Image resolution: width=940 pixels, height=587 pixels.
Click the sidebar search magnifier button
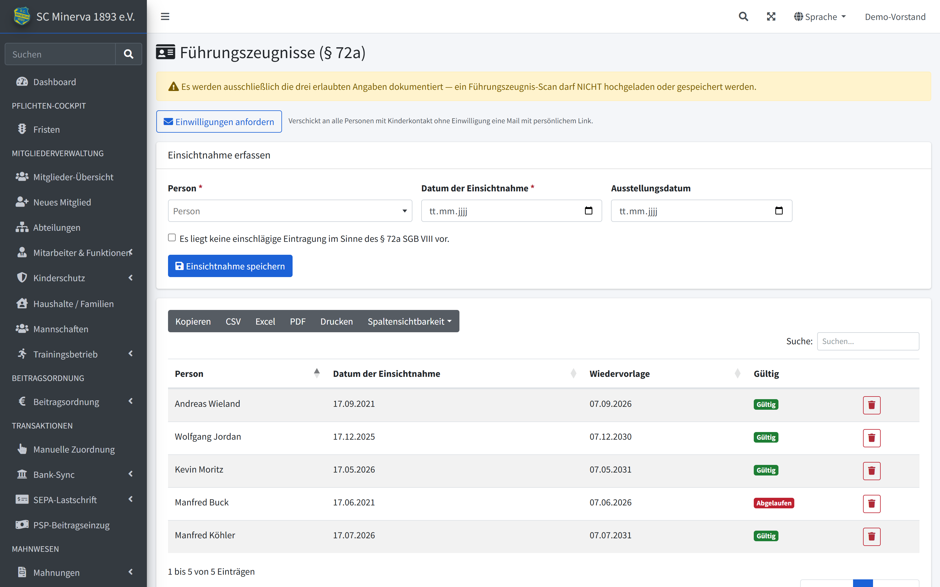pos(129,54)
